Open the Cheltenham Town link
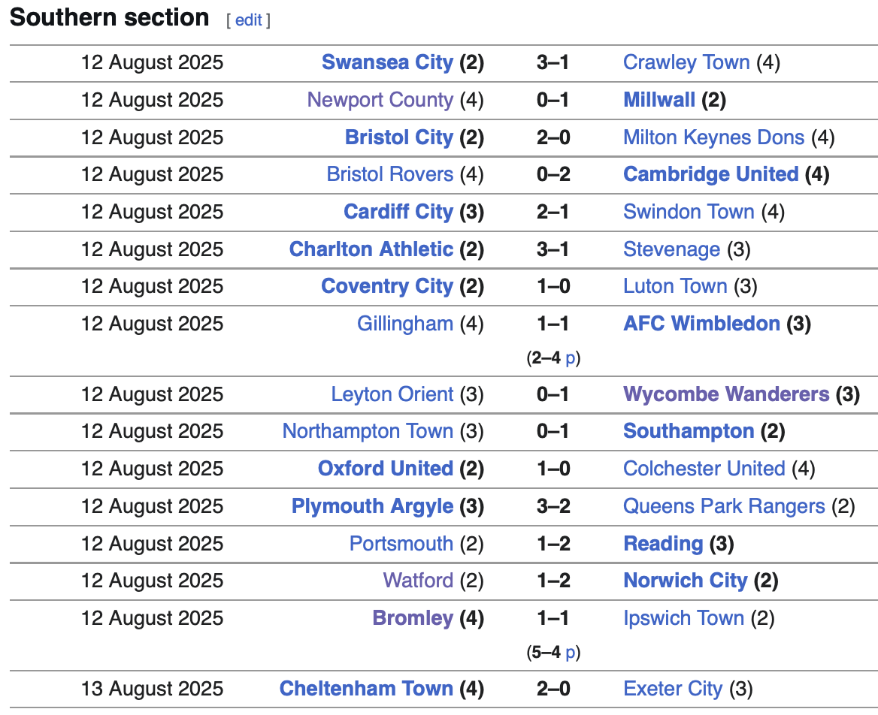 tap(366, 689)
